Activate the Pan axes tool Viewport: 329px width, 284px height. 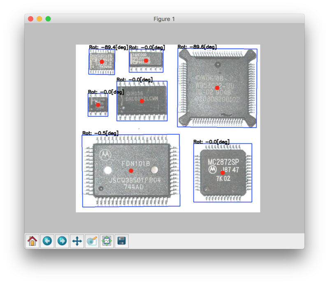pos(77,241)
